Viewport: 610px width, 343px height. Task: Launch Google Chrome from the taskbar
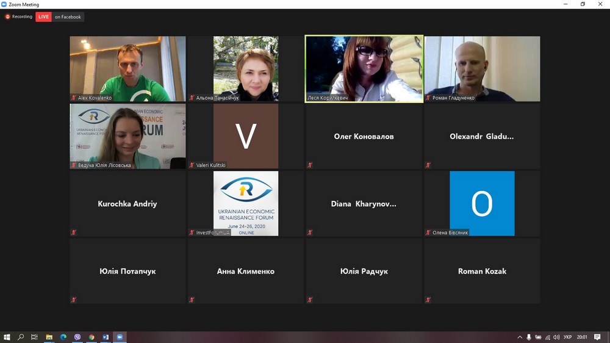(x=91, y=337)
